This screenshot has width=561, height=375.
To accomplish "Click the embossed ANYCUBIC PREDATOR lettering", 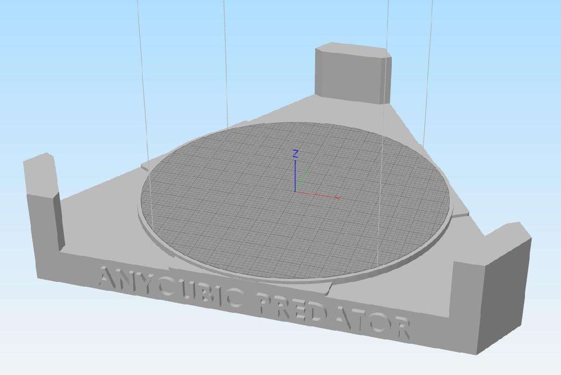I will 255,303.
